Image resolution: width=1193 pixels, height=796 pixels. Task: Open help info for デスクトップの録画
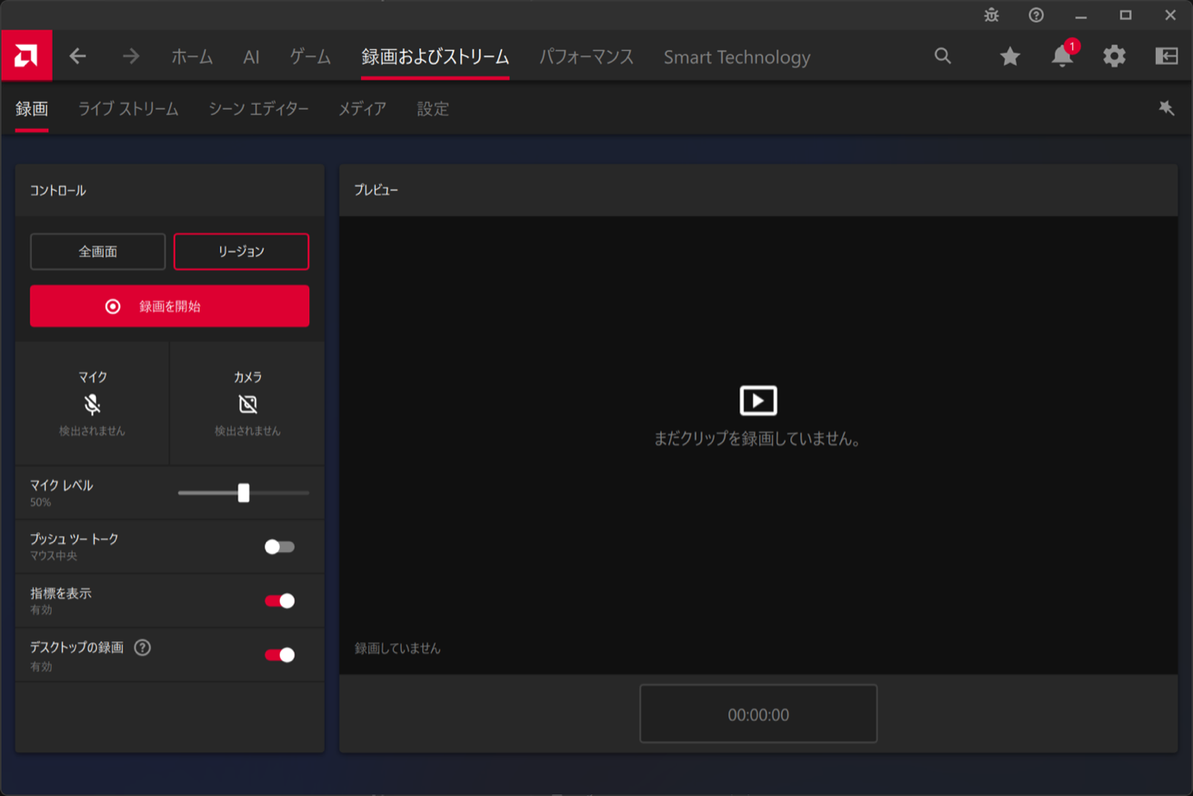[143, 647]
